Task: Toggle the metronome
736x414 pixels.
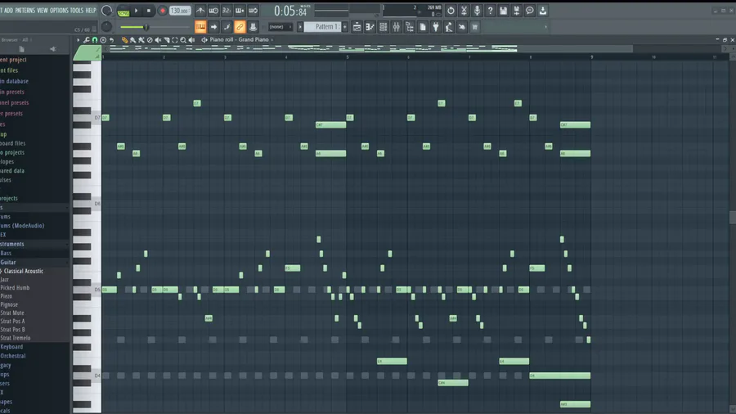Action: point(200,11)
